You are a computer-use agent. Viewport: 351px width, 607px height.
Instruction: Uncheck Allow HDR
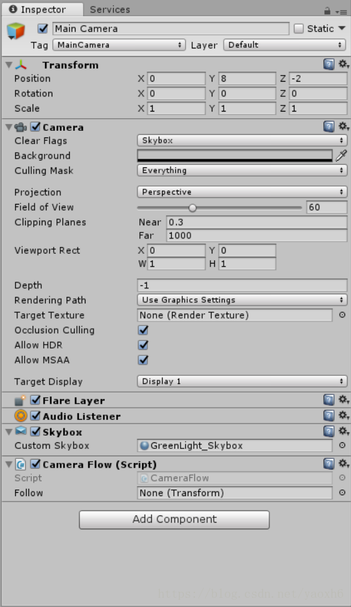click(x=143, y=345)
